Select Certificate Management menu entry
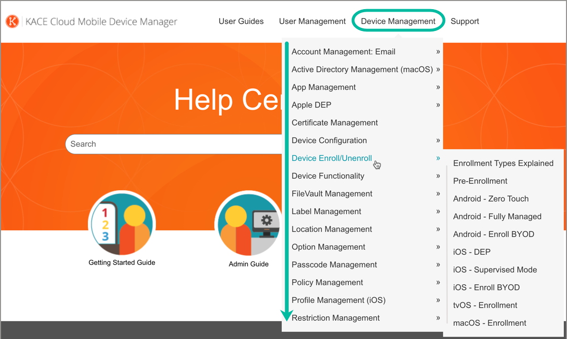Screen dimensions: 567x339 (335, 123)
